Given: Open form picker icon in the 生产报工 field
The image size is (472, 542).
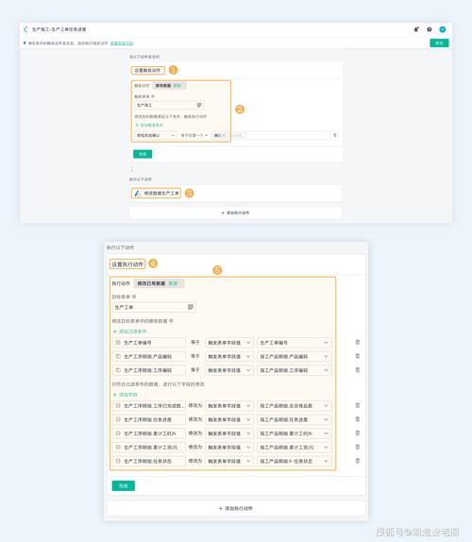Looking at the screenshot, I should 199,105.
